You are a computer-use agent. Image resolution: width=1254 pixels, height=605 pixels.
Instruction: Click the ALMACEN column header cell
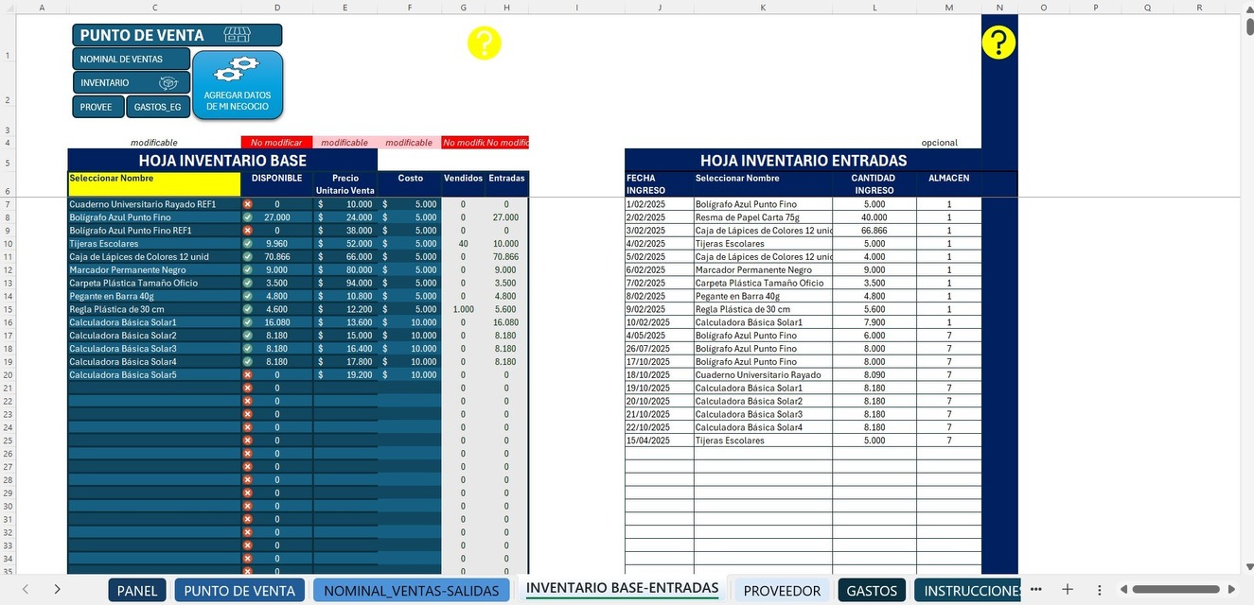point(948,183)
